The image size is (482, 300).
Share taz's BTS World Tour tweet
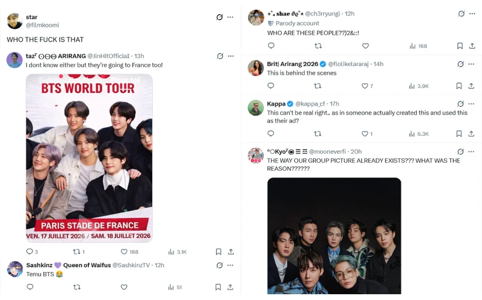pos(231,251)
